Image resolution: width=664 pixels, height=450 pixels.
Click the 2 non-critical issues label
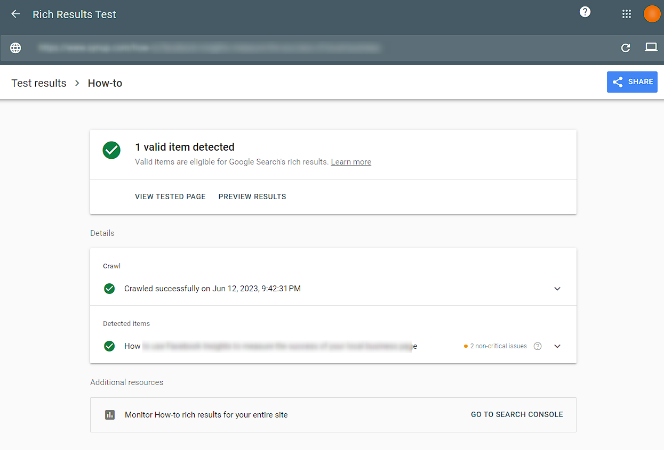tap(498, 346)
